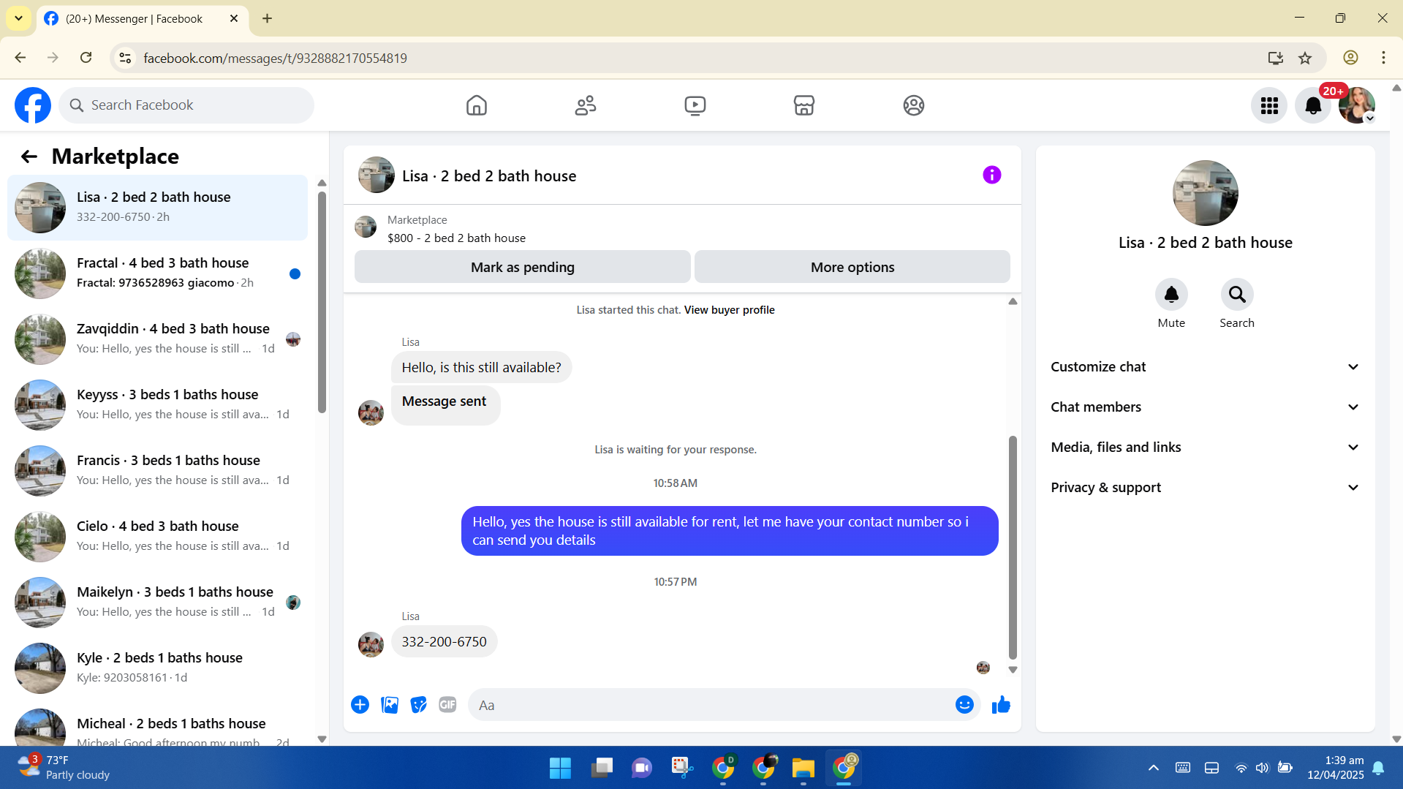The height and width of the screenshot is (789, 1403).
Task: Click More options button
Action: coord(852,267)
